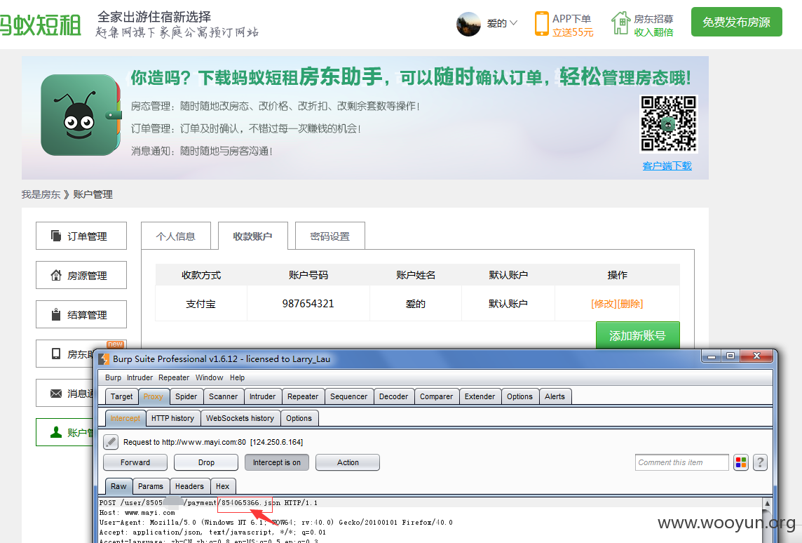Select the Proxy Options sub-tab
The height and width of the screenshot is (543, 802).
coord(299,418)
